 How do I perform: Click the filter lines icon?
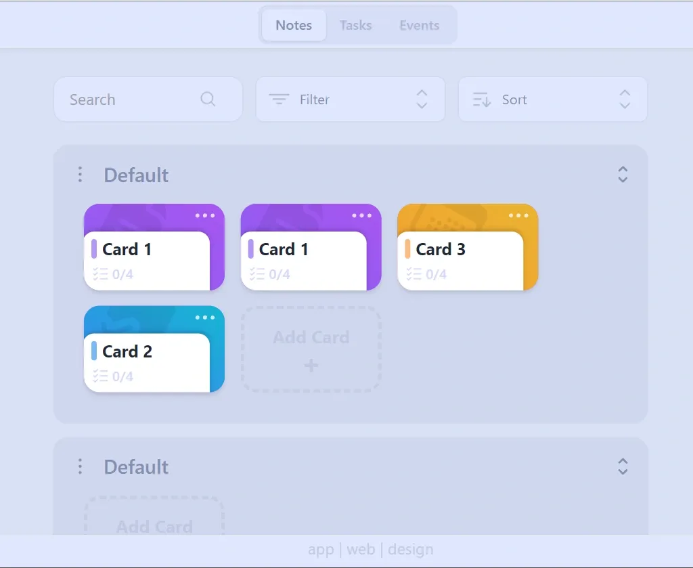(279, 100)
